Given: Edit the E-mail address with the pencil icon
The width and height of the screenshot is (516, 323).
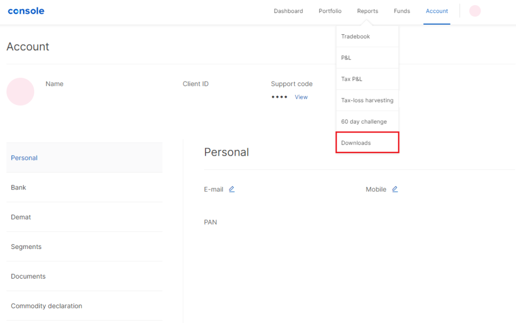Looking at the screenshot, I should (231, 188).
